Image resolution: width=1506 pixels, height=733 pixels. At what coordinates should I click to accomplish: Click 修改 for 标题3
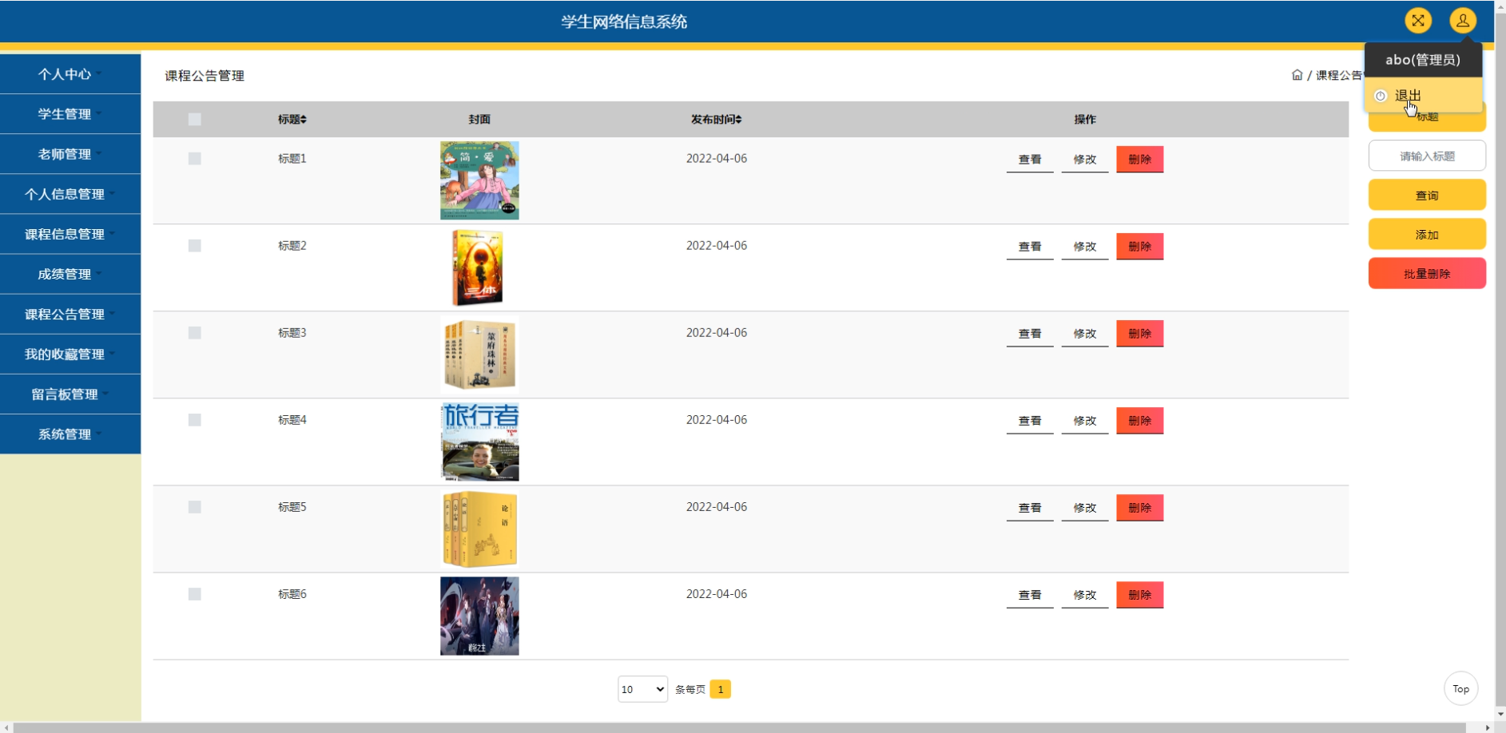coord(1085,333)
